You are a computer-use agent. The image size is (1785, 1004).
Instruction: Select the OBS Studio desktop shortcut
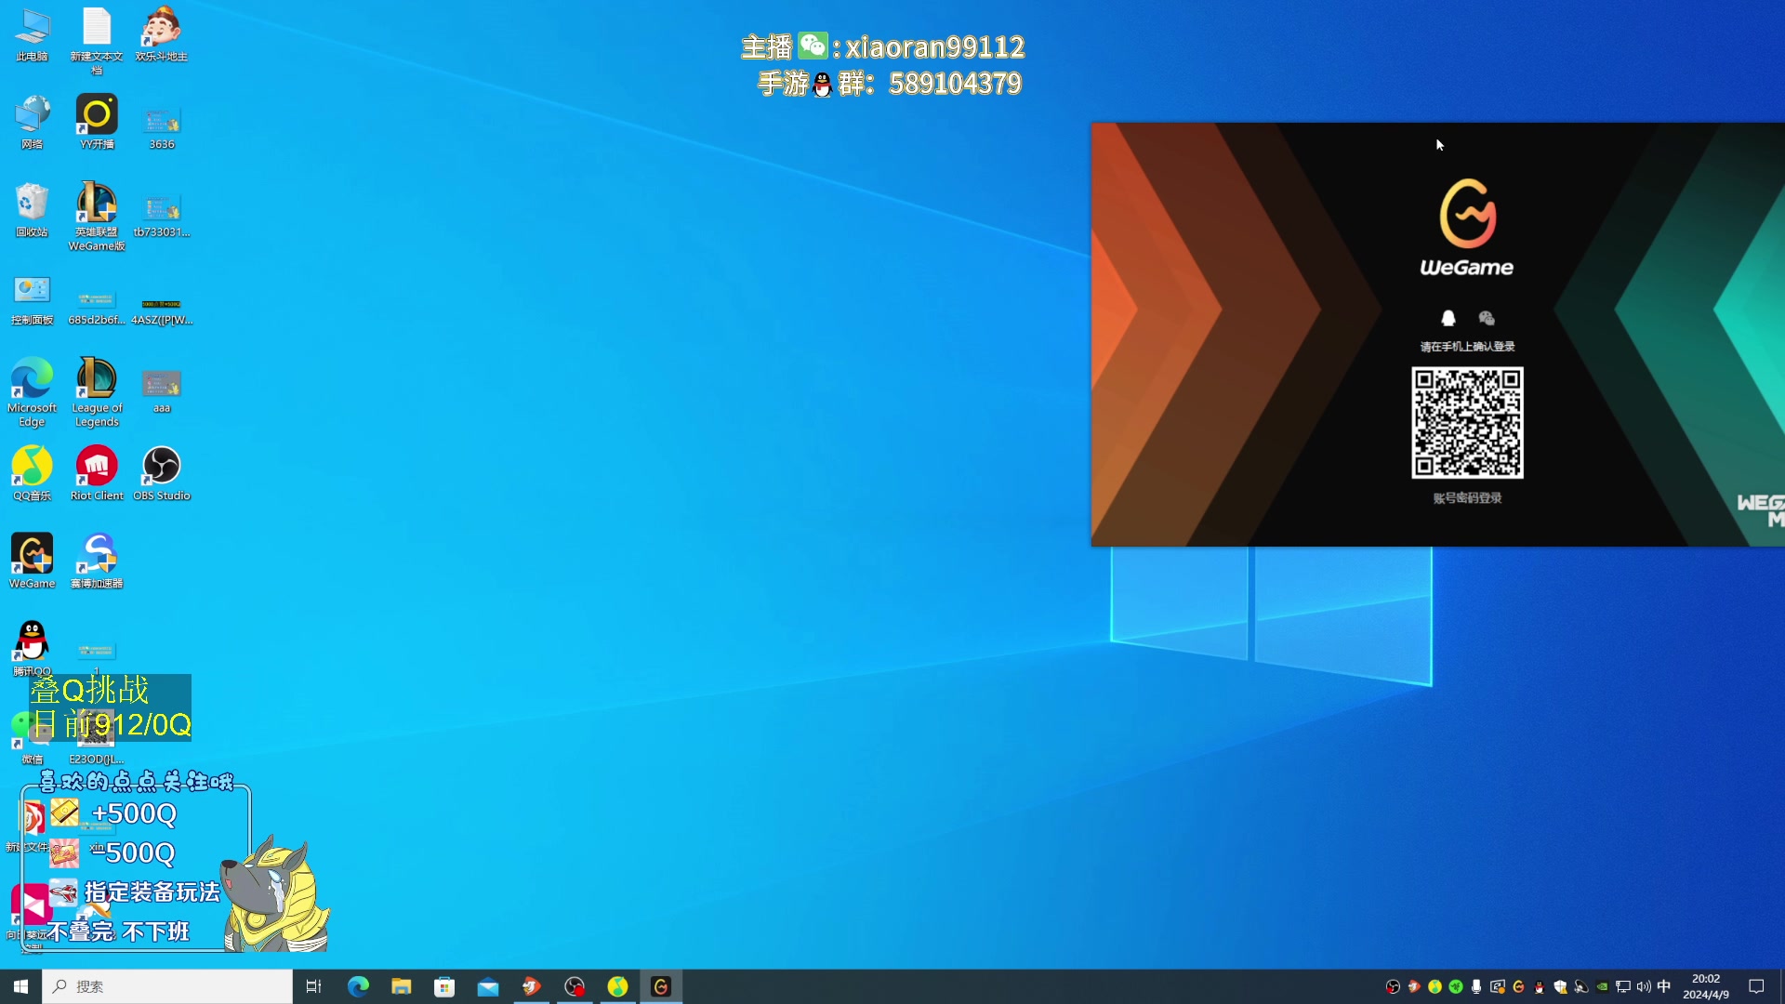click(162, 474)
